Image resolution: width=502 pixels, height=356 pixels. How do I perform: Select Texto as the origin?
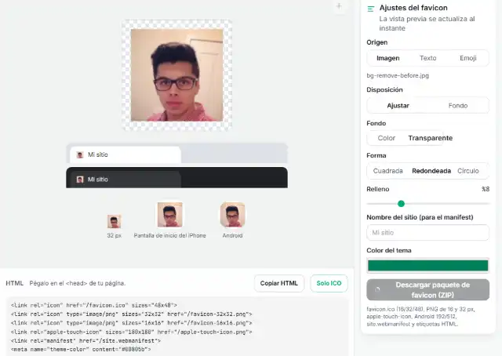coord(427,58)
